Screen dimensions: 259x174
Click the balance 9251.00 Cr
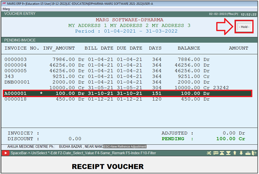tap(194, 77)
